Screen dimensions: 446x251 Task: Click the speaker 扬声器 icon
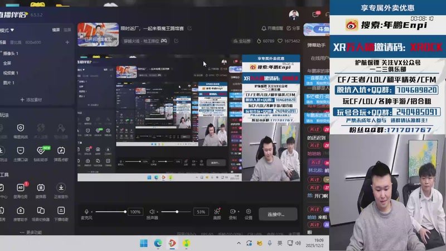click(x=152, y=211)
